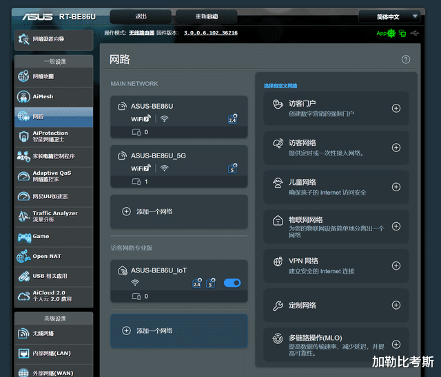Open the Traffic Analyzer page
The image size is (441, 377).
coord(54,217)
